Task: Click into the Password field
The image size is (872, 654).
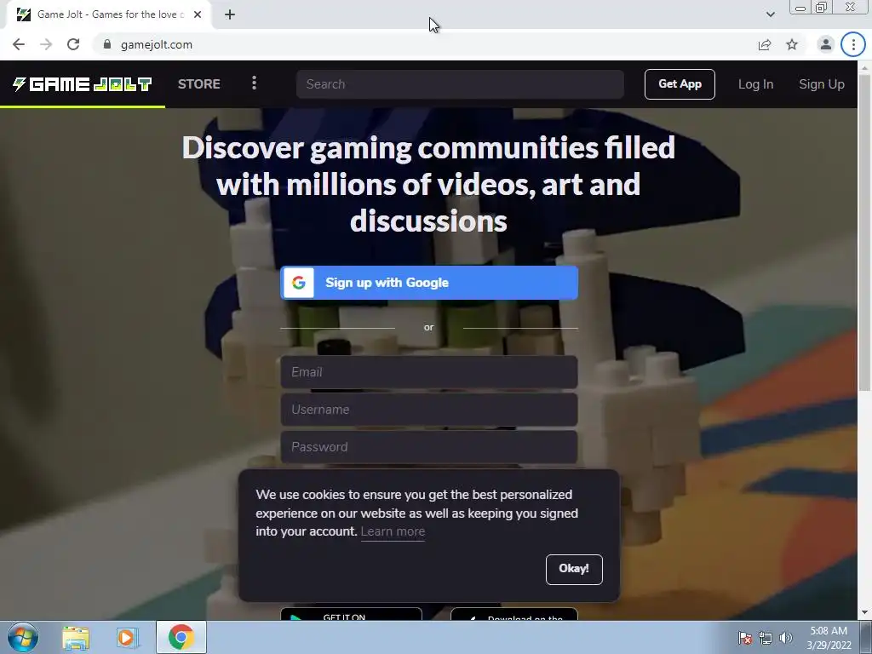Action: click(429, 447)
